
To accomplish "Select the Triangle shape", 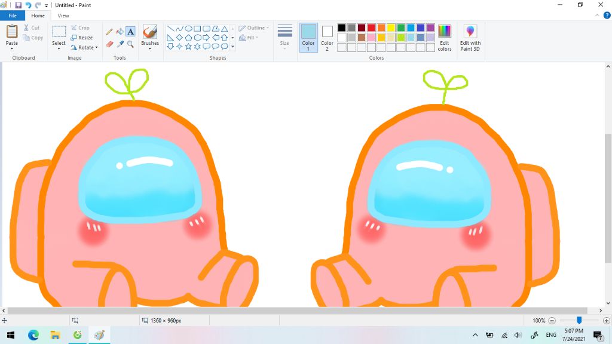I will tap(225, 29).
